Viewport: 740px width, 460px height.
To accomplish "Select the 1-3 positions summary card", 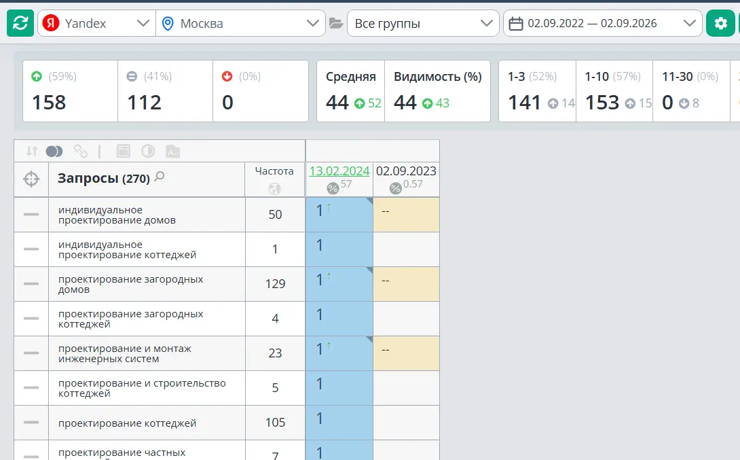I will [x=538, y=91].
